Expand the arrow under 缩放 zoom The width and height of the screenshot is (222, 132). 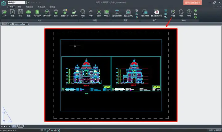click(83, 18)
